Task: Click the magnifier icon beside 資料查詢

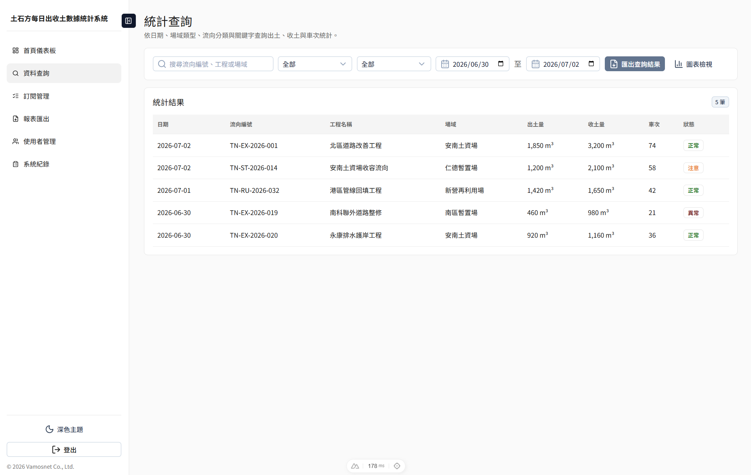Action: pos(16,73)
